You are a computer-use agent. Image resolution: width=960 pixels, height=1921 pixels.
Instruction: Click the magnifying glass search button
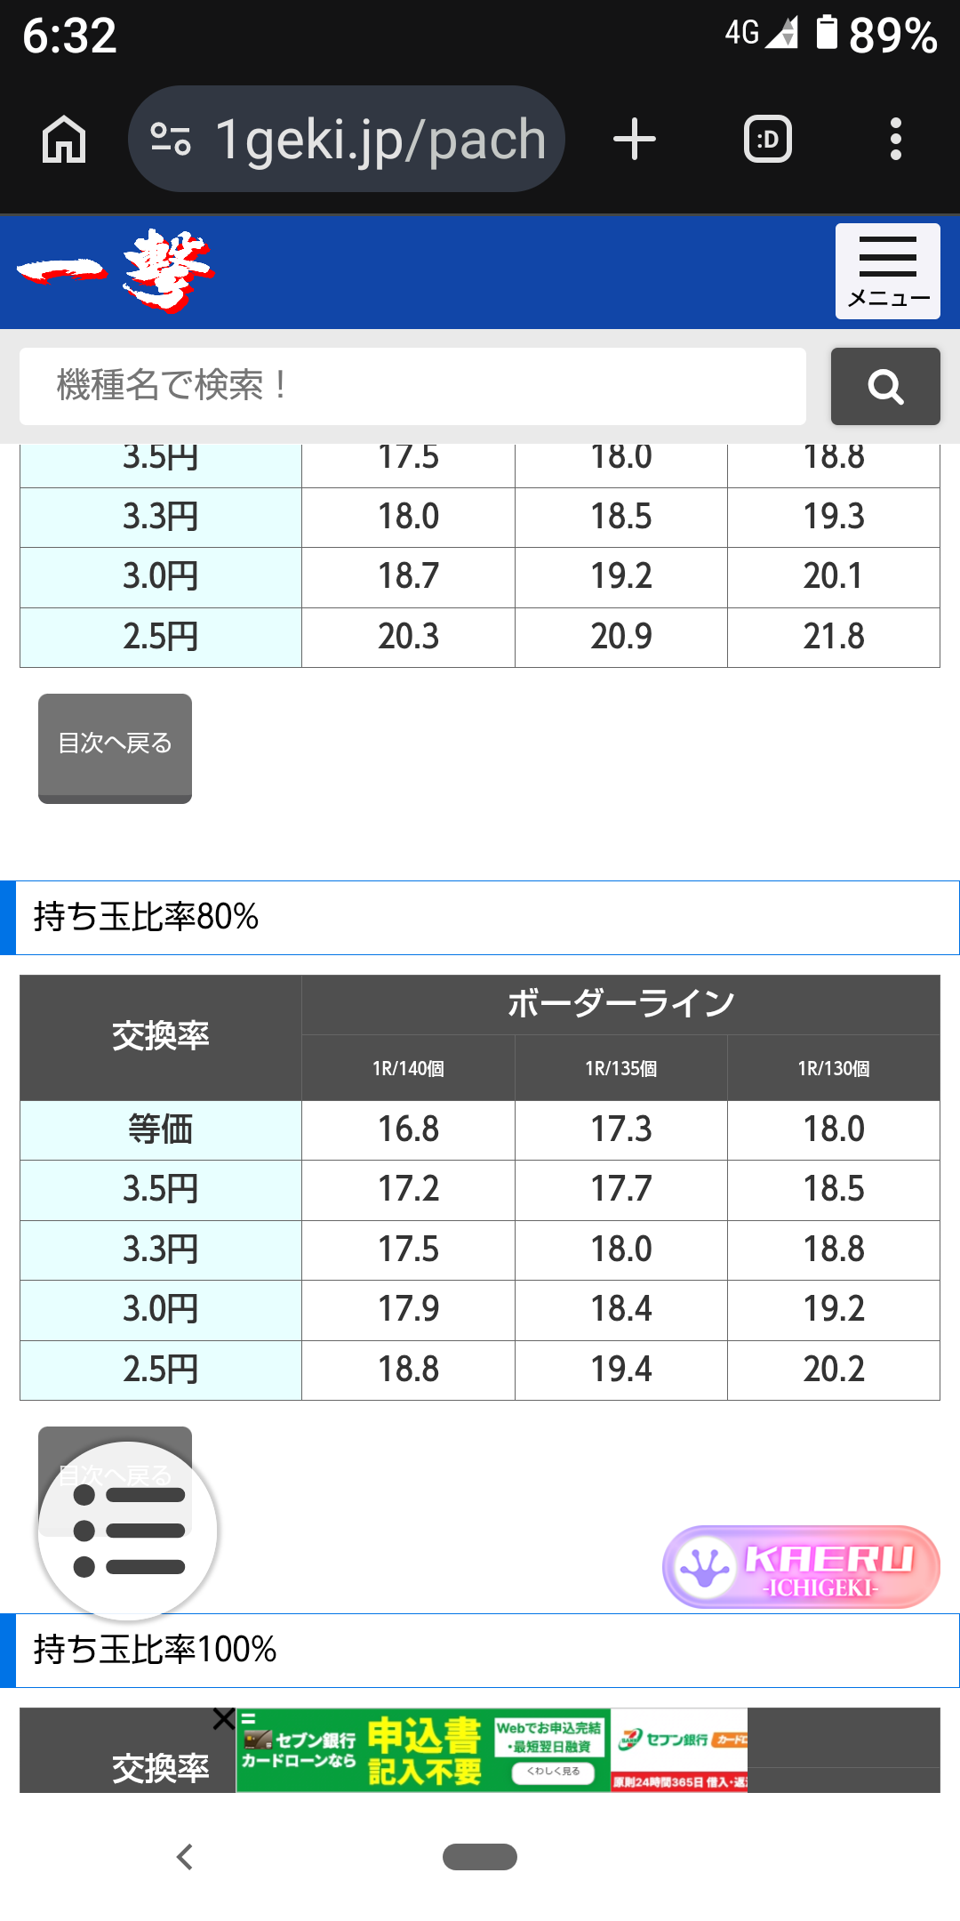tap(885, 387)
